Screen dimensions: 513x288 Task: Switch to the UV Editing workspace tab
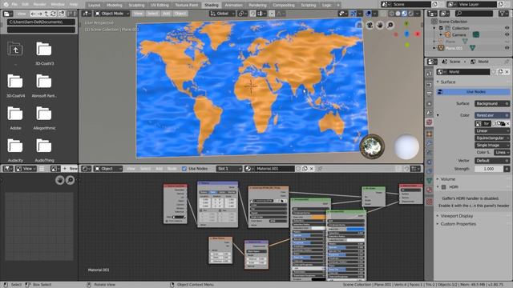pos(160,5)
